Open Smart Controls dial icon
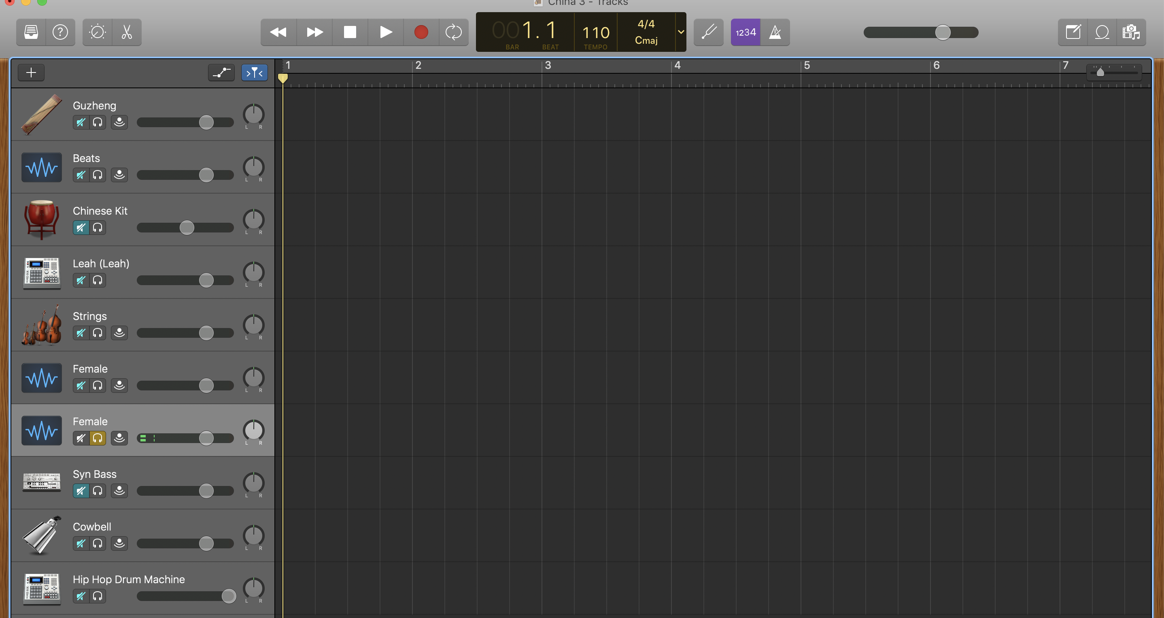This screenshot has width=1164, height=618. [98, 32]
